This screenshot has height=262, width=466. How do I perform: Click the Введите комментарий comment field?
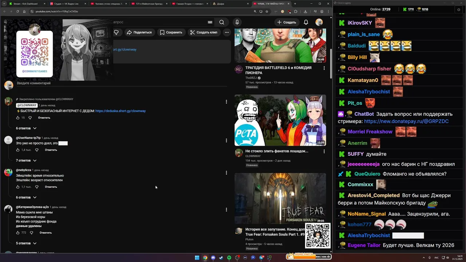[x=122, y=83]
